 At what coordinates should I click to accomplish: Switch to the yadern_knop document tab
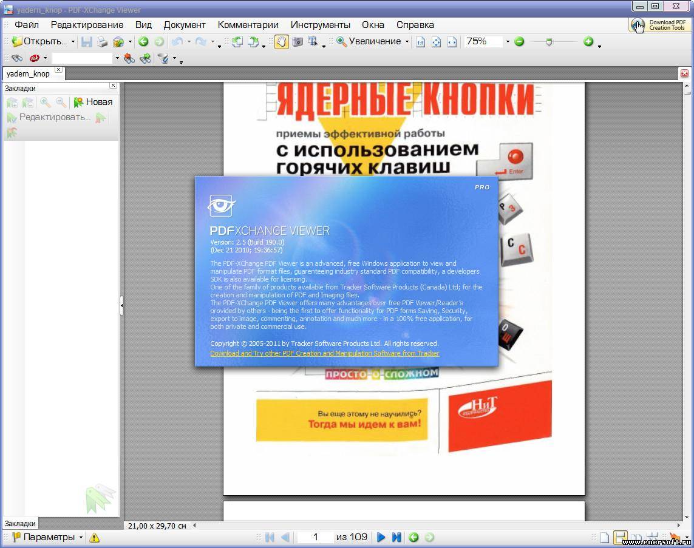pyautogui.click(x=28, y=74)
